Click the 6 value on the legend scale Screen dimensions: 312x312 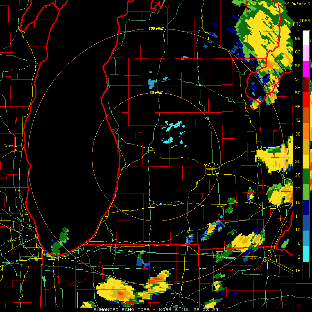(299, 243)
